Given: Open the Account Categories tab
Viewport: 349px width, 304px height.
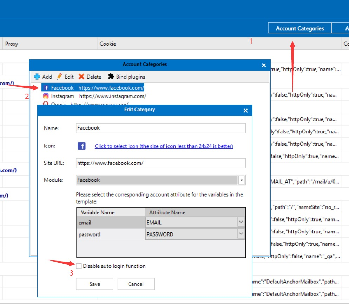Looking at the screenshot, I should 300,28.
